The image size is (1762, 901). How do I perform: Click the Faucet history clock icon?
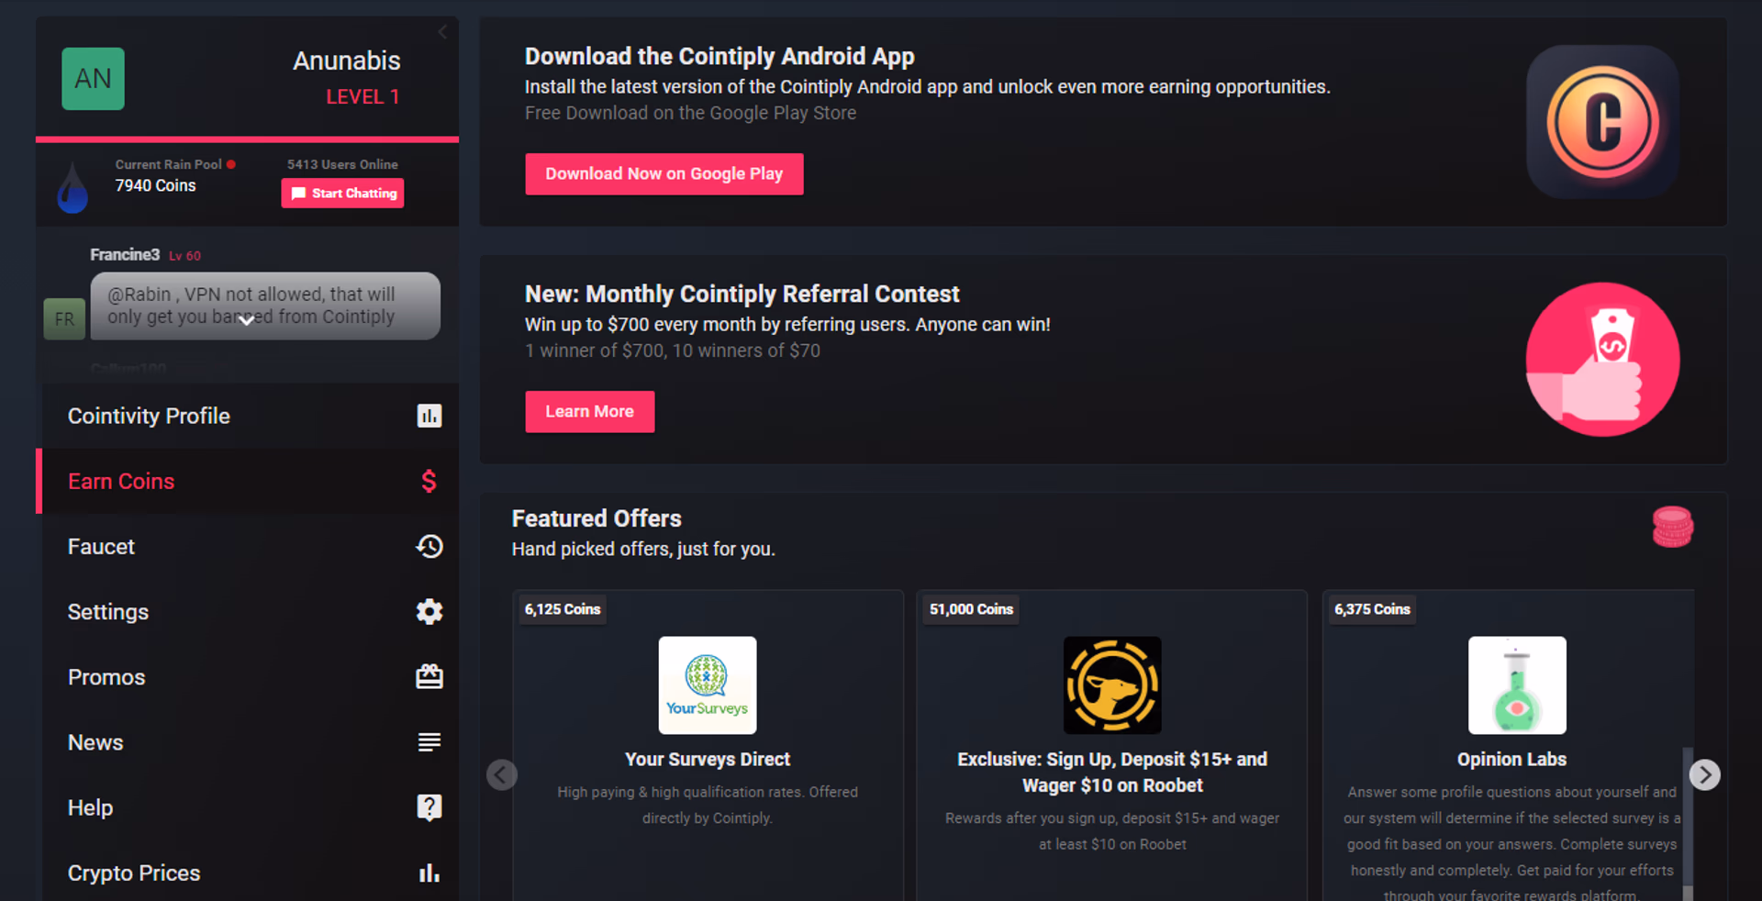[x=429, y=546]
